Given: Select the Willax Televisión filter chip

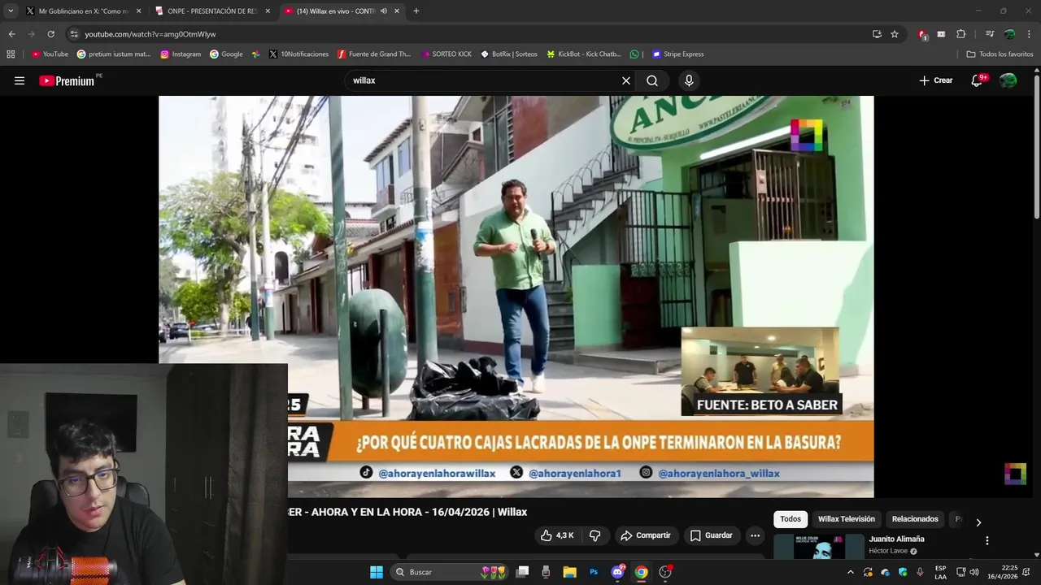Looking at the screenshot, I should coord(847,519).
